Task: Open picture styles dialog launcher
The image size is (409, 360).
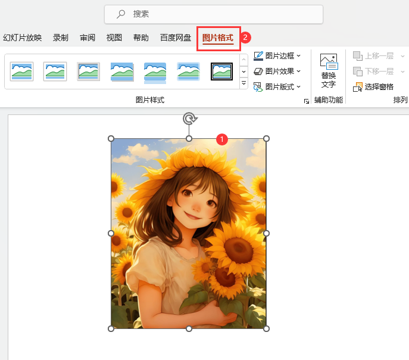Action: tap(307, 101)
